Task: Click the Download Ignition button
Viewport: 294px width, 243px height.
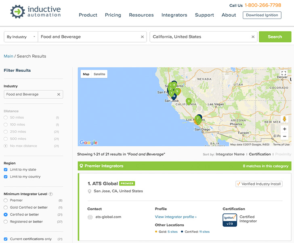Action: (262, 15)
